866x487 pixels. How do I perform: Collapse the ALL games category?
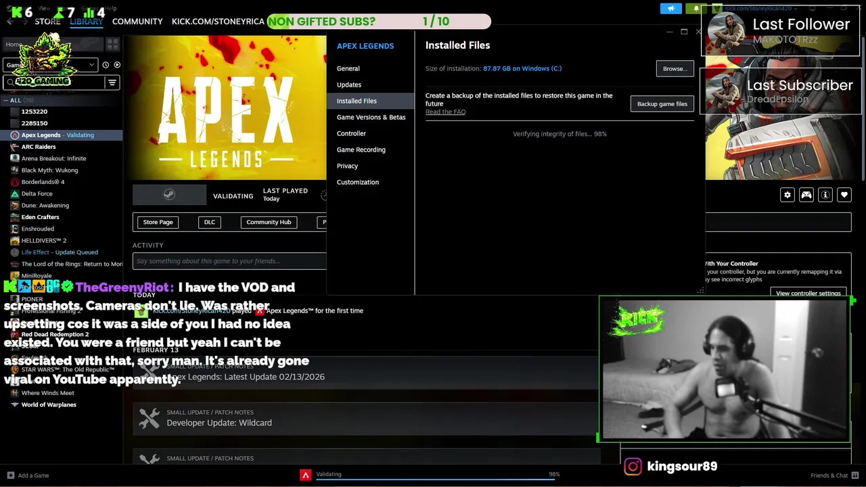(6, 100)
